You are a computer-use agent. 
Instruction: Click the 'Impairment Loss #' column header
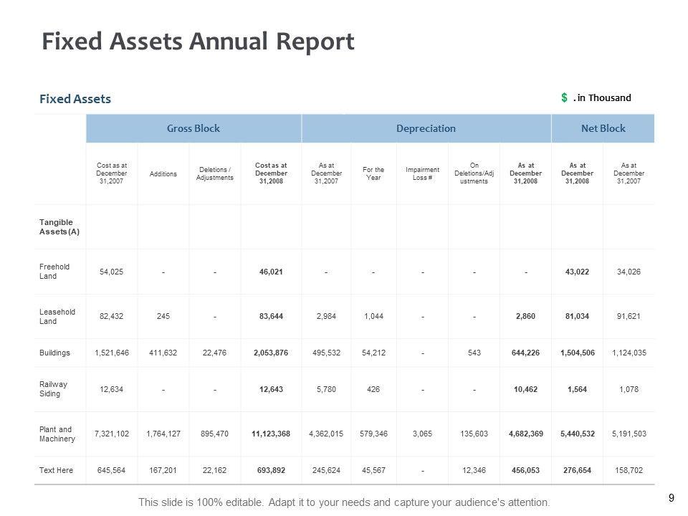pyautogui.click(x=422, y=173)
